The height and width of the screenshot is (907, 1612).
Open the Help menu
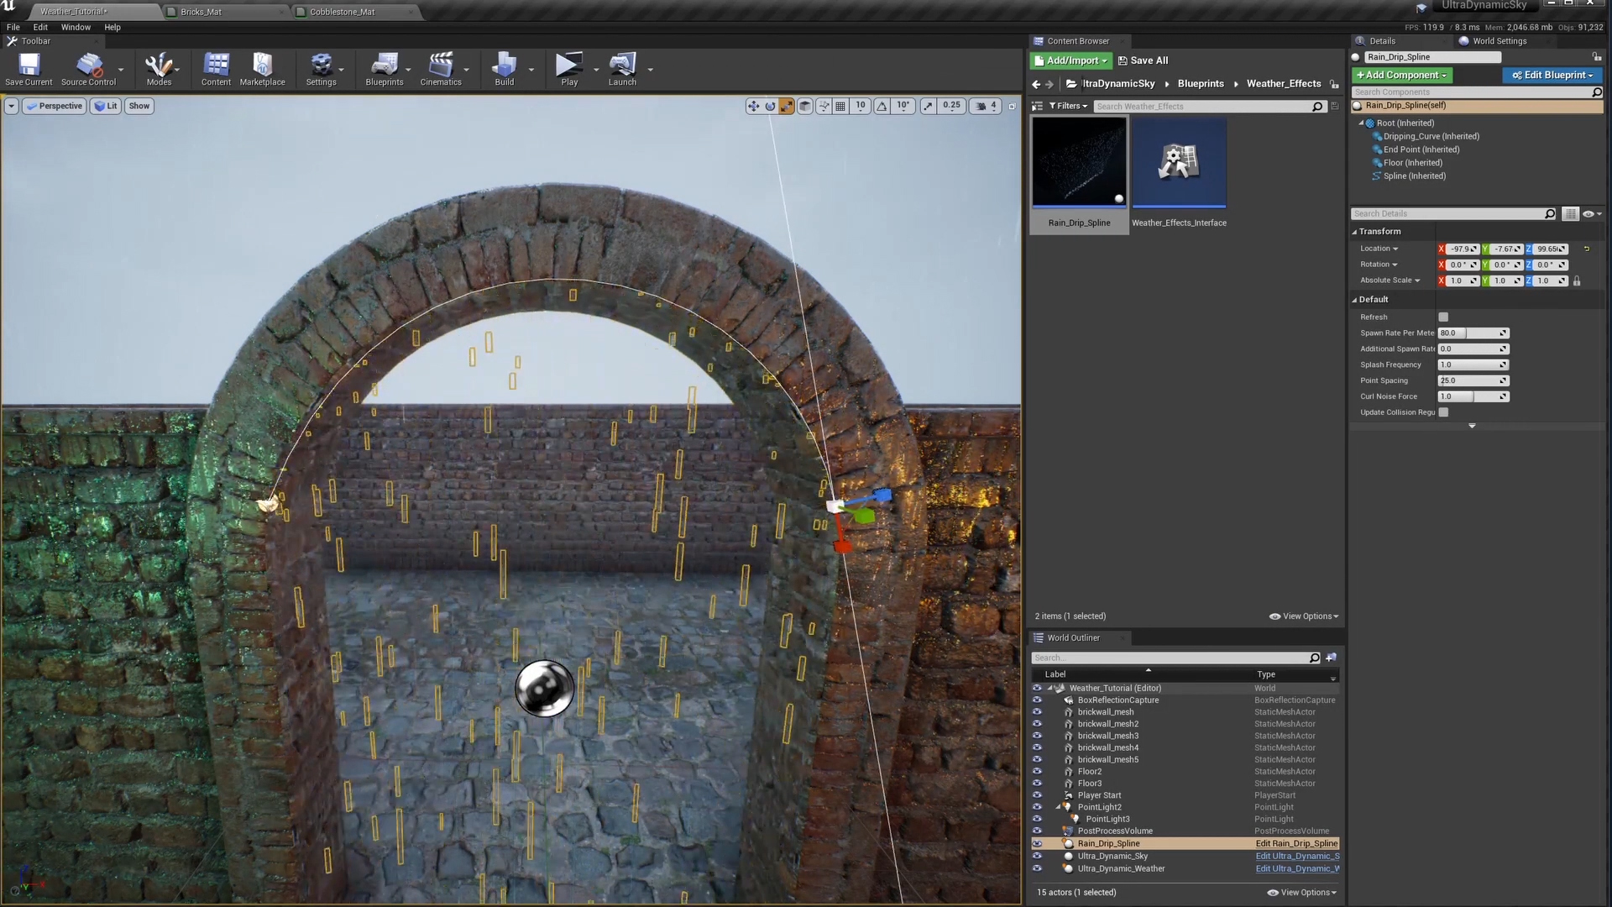(113, 27)
